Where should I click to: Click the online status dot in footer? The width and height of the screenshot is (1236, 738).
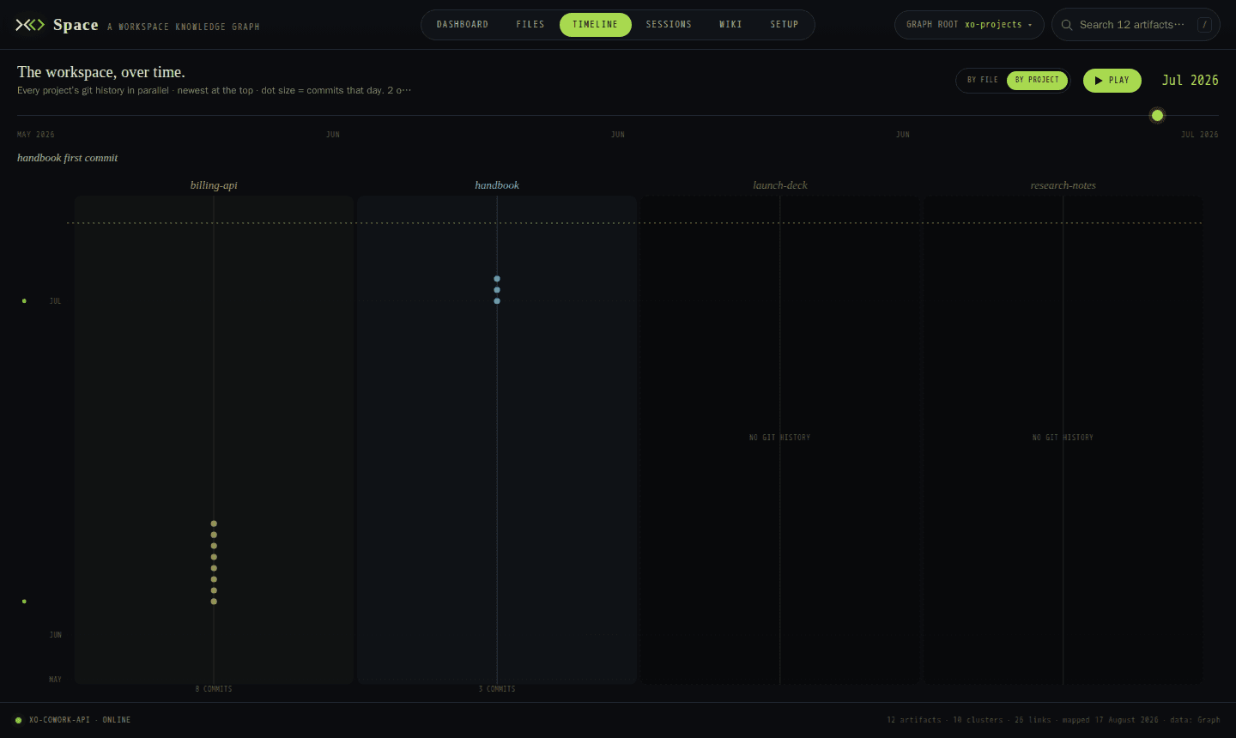(19, 720)
